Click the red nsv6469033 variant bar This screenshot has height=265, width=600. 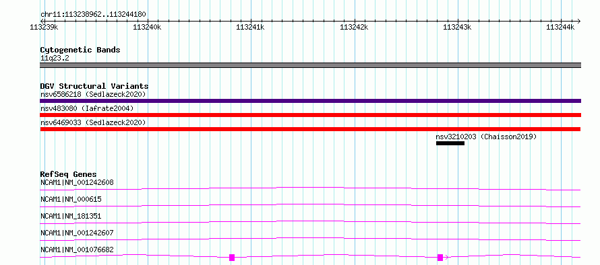(x=310, y=129)
